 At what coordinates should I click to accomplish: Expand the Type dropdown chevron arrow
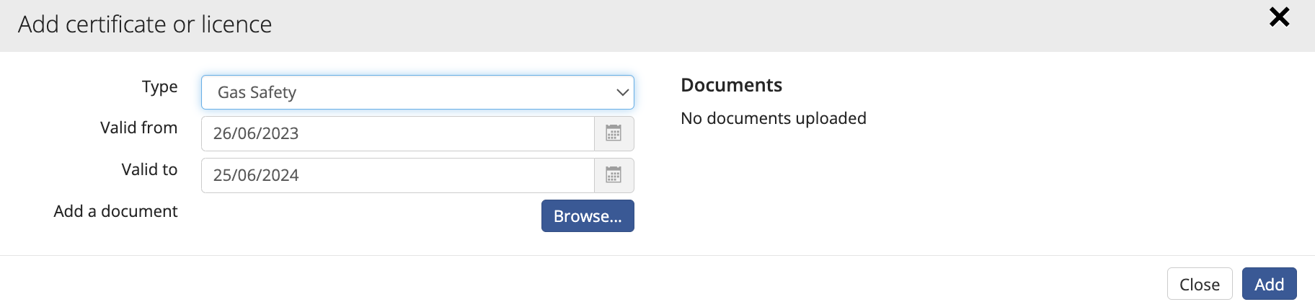(622, 92)
